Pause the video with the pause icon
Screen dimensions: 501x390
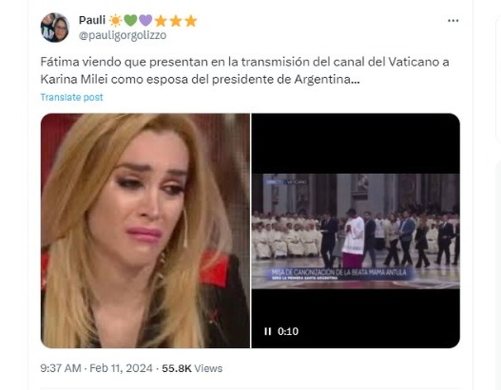click(267, 332)
